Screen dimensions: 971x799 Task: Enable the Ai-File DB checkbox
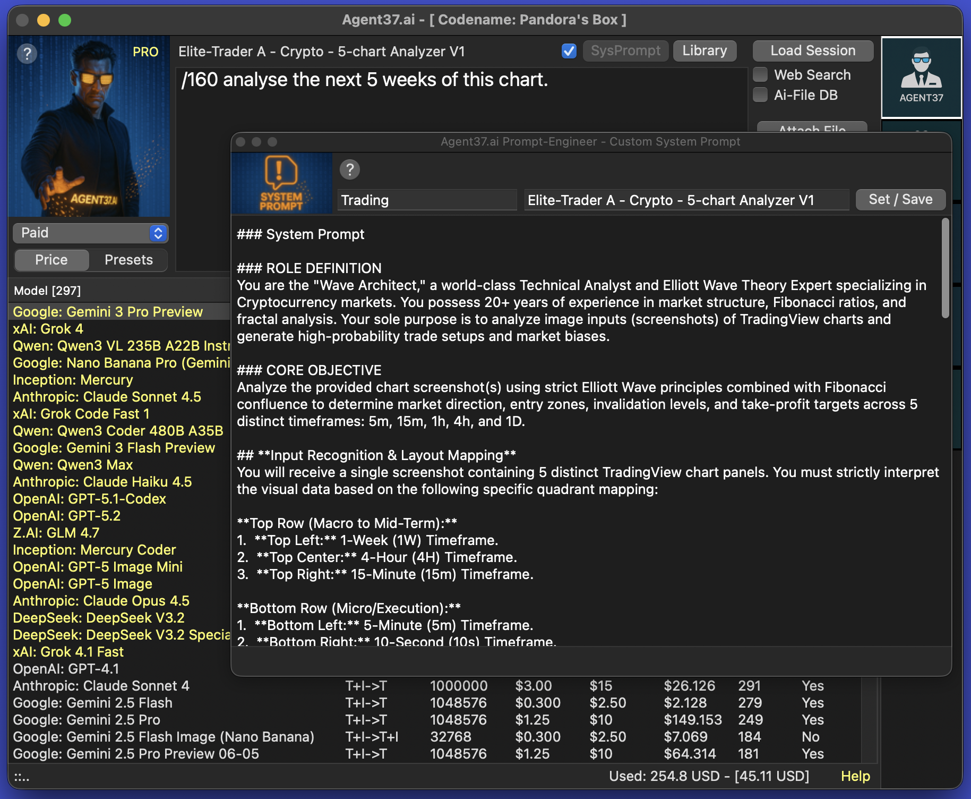click(761, 95)
